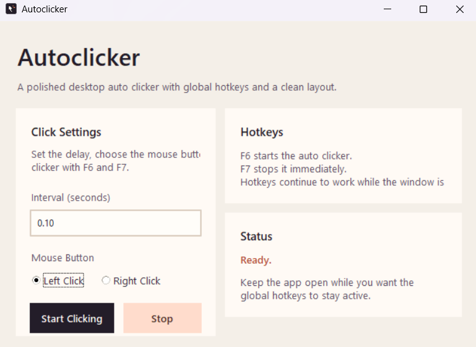Select the Right Click radio button
Viewport: 476px width, 347px height.
[x=106, y=281]
